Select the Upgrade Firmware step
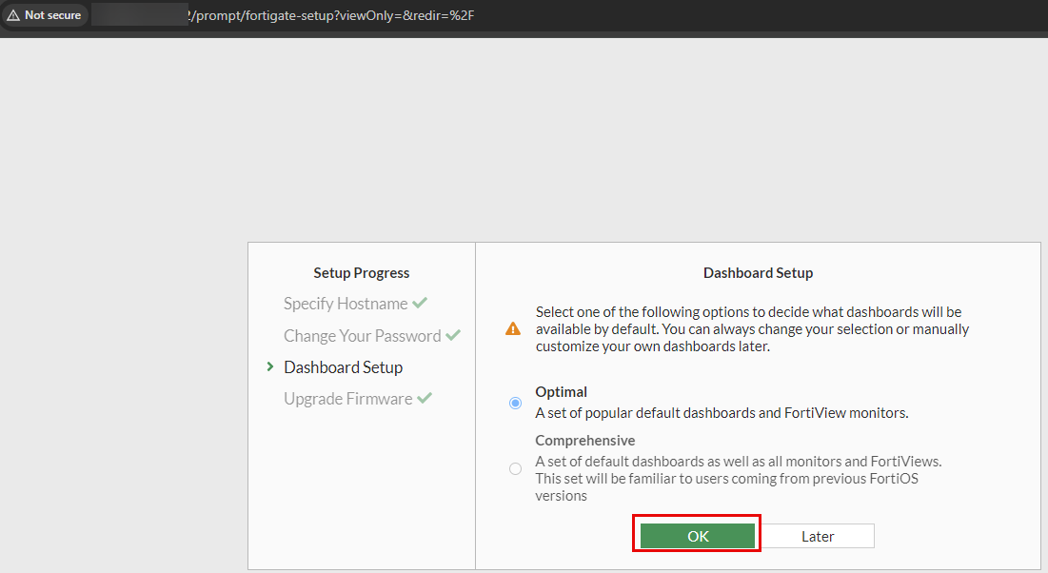 click(x=348, y=398)
